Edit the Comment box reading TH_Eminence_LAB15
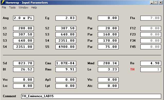Image resolution: width=164 pixels, height=100 pixels. point(91,96)
